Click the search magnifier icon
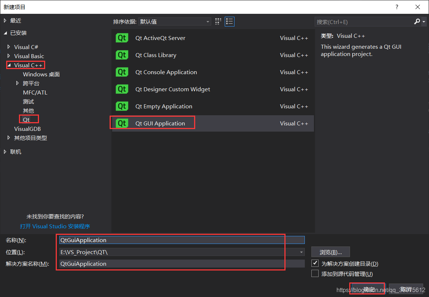 pos(417,21)
